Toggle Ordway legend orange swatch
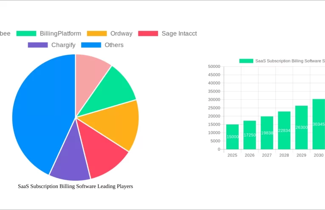The width and height of the screenshot is (325, 210). tap(97, 34)
